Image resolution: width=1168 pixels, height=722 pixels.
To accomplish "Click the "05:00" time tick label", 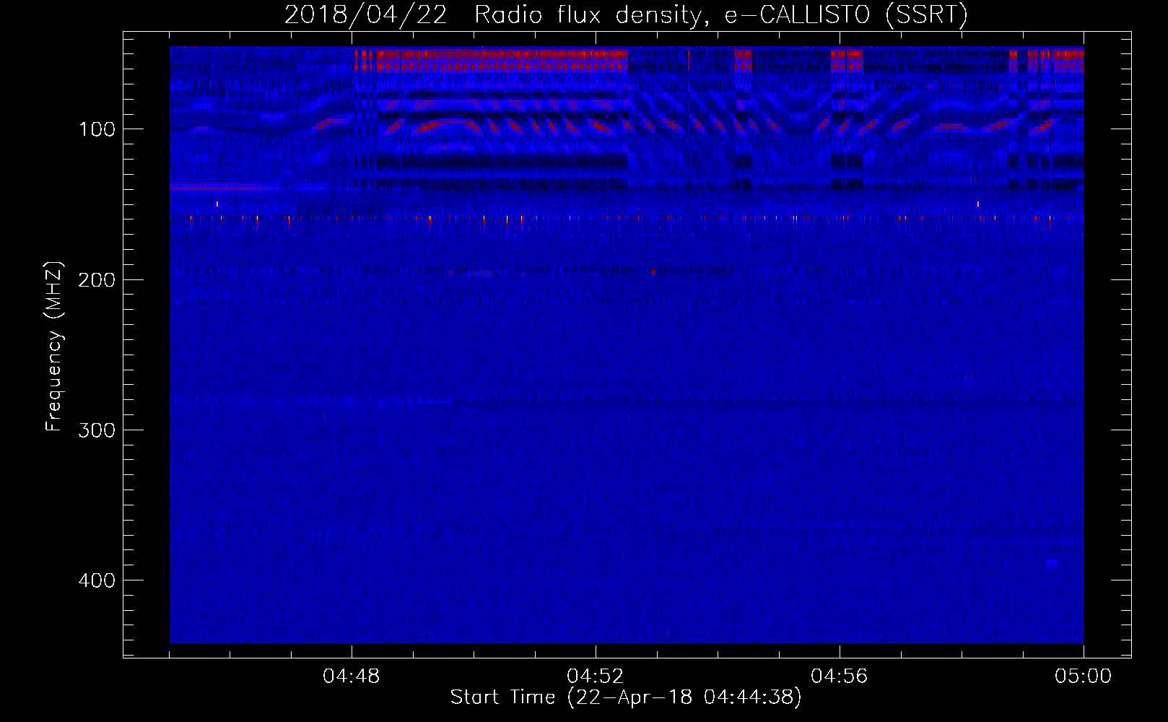I will (x=1084, y=677).
